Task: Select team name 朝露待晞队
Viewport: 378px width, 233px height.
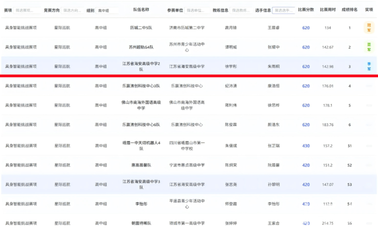Action: [x=141, y=223]
